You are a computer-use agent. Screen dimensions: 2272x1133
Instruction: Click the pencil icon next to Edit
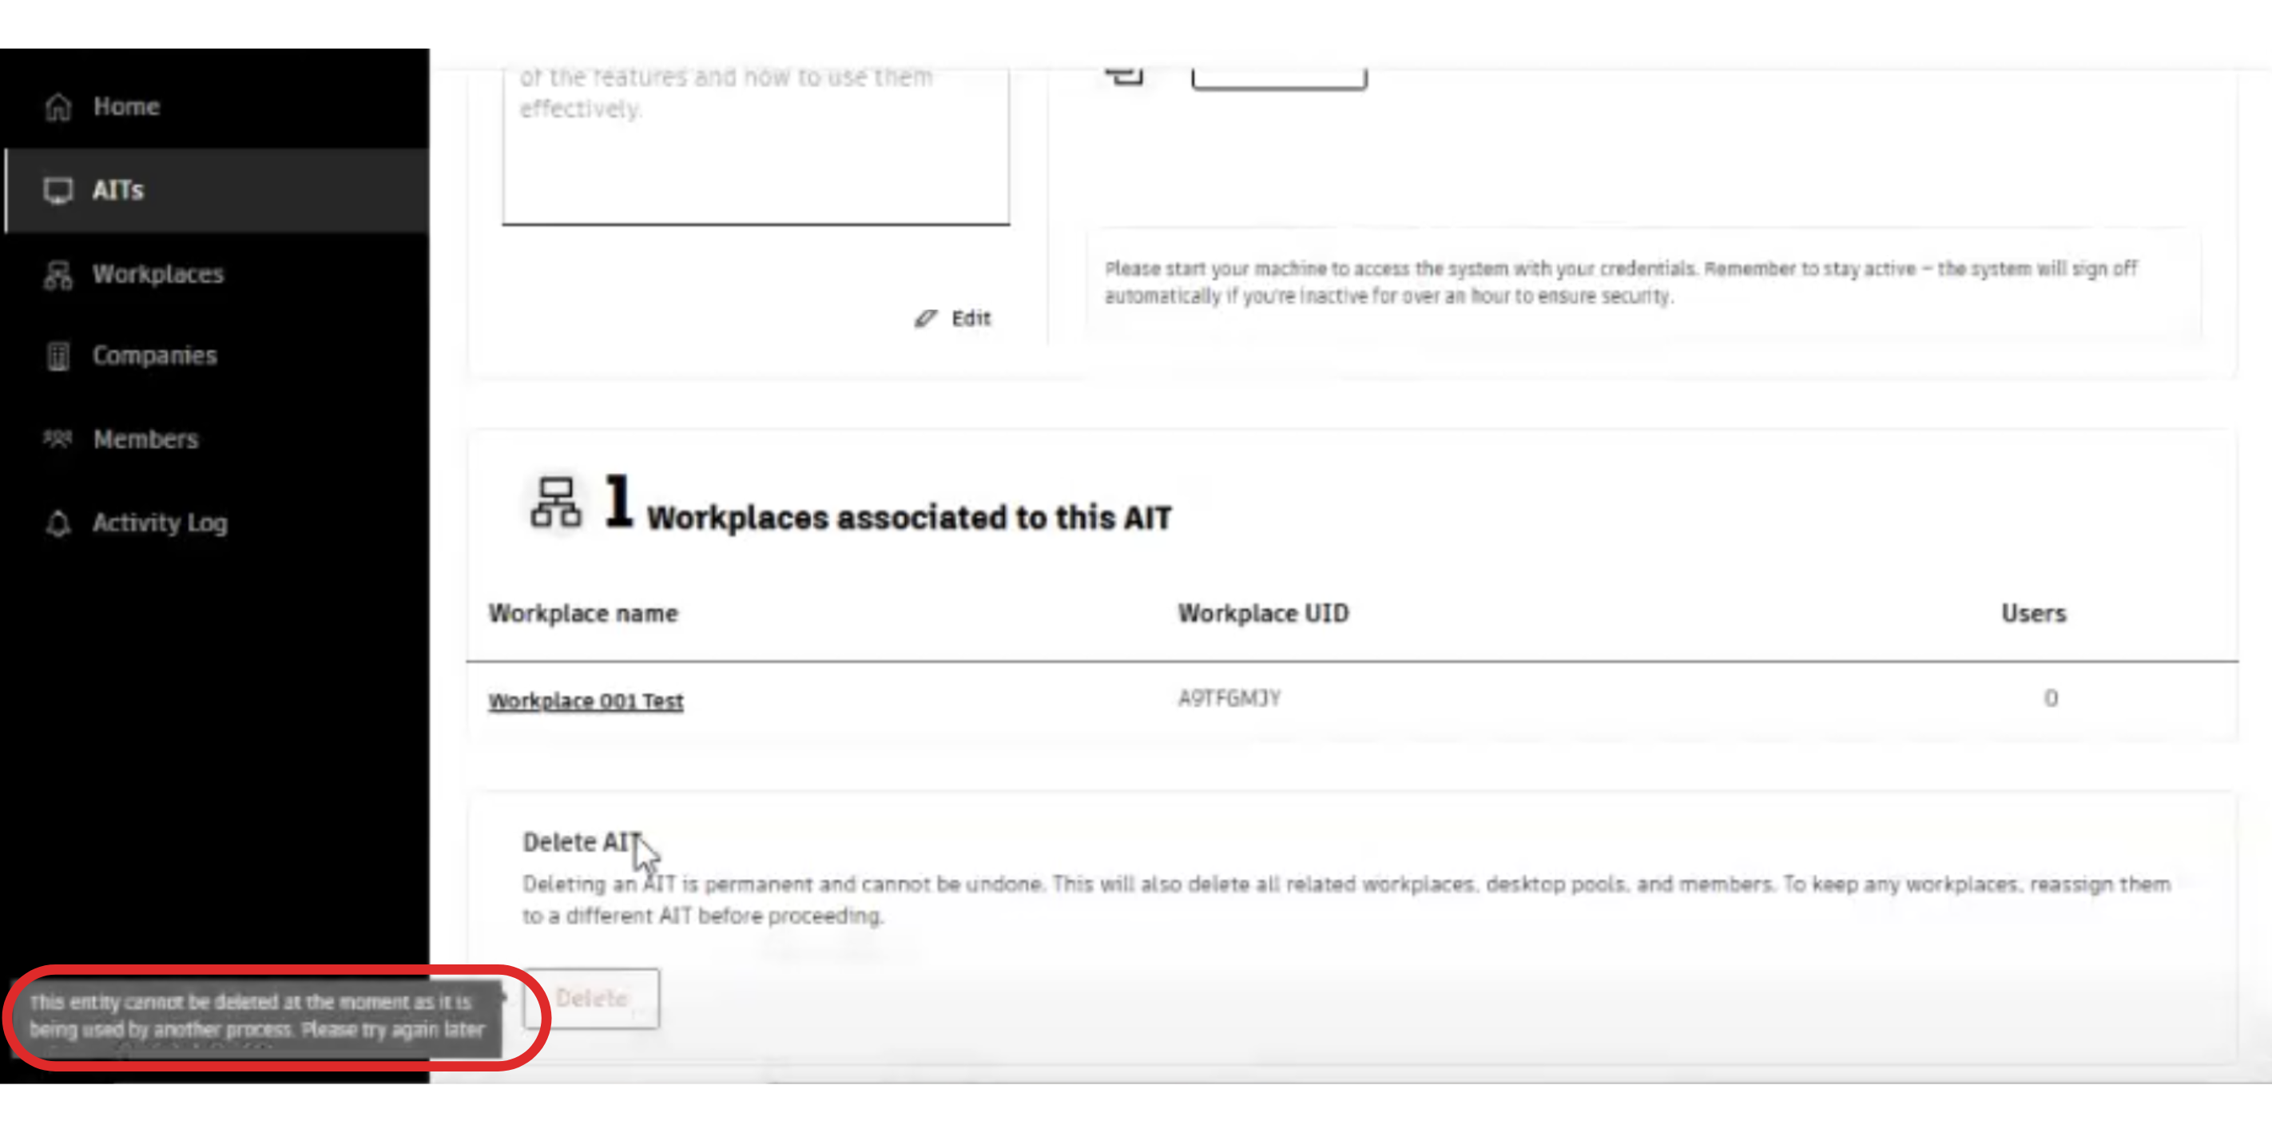click(924, 319)
